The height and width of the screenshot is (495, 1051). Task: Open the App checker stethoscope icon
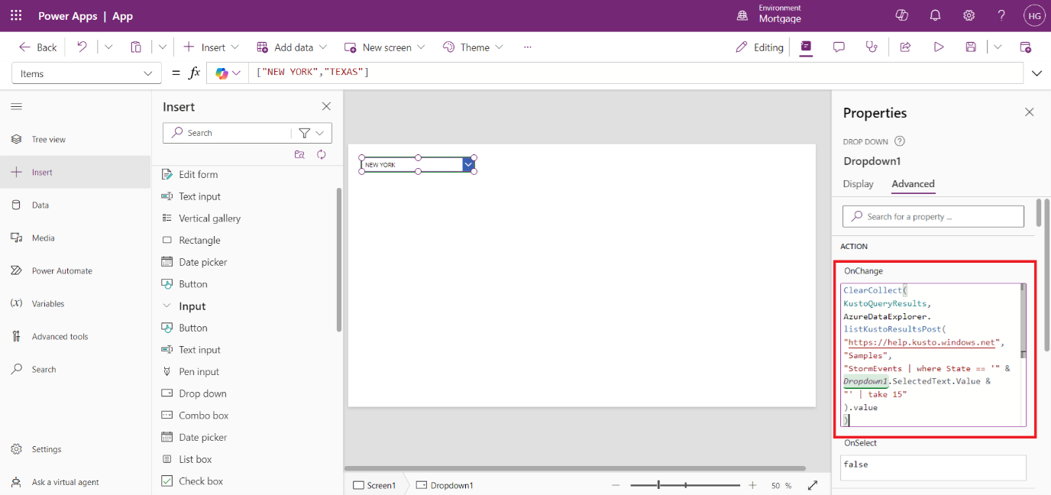(x=872, y=47)
